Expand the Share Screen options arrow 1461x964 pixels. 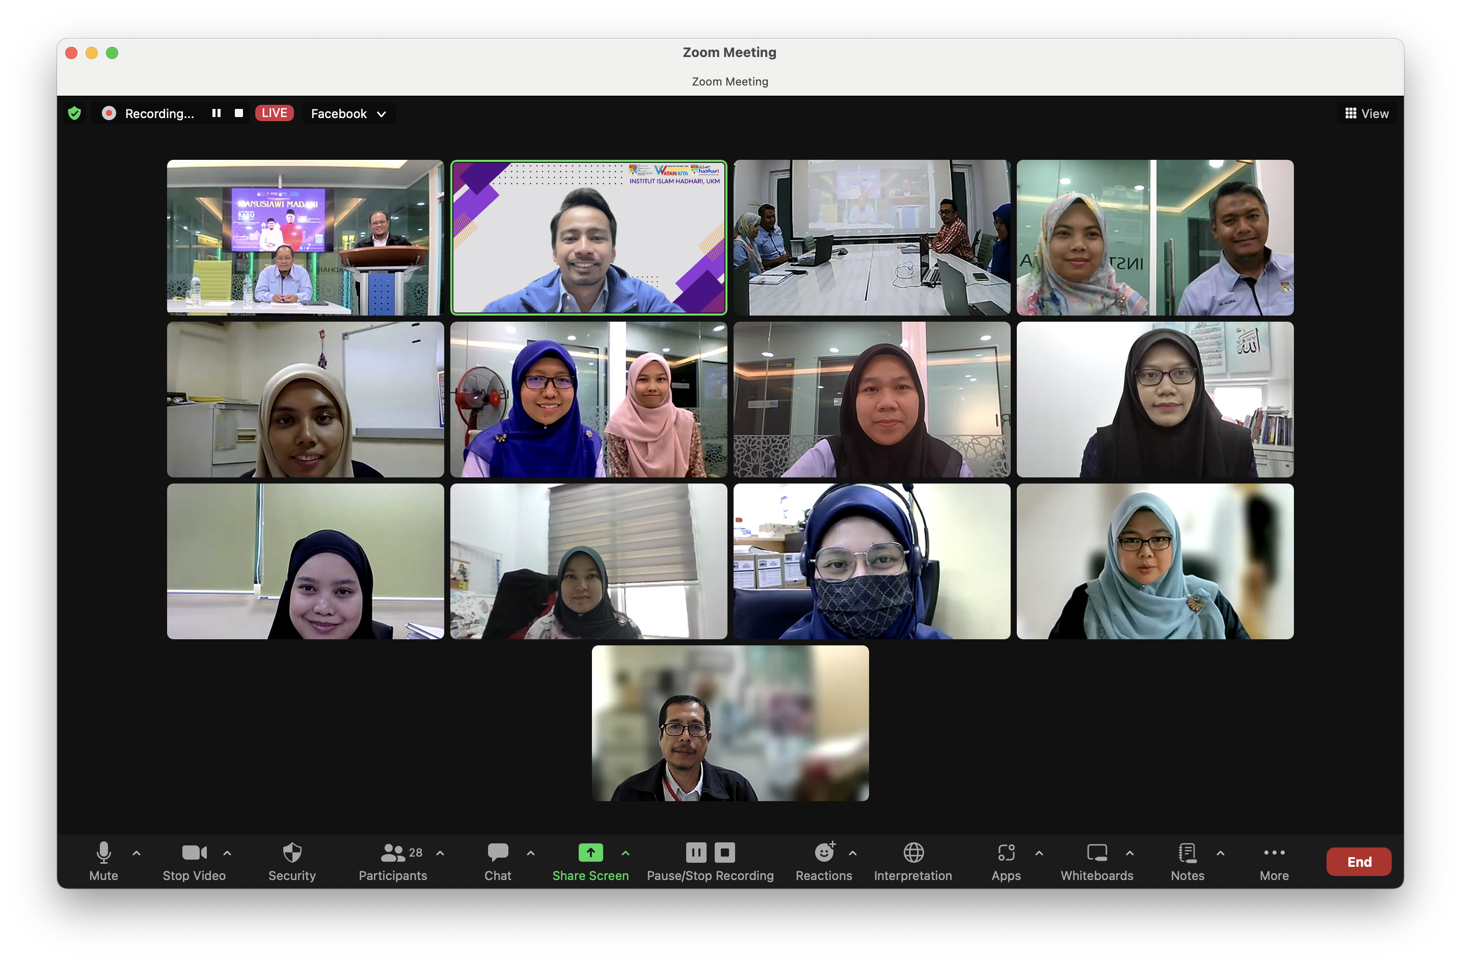pyautogui.click(x=626, y=854)
